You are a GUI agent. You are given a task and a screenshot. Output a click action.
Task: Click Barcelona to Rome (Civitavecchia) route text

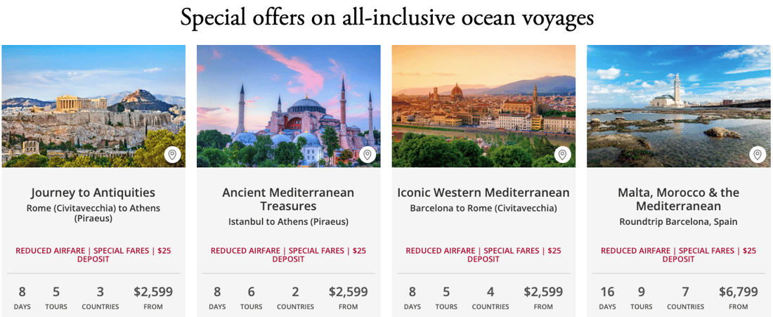pyautogui.click(x=483, y=209)
